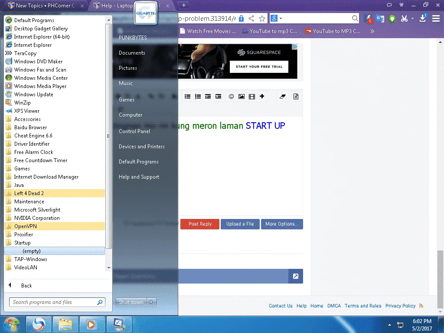Click the browser search input field

(317, 18)
